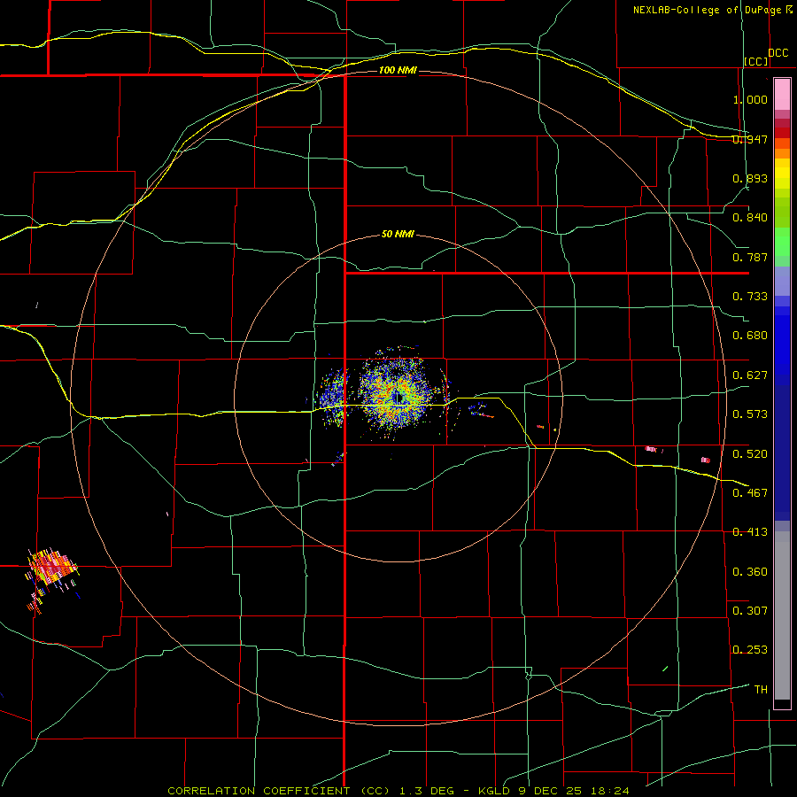797x797 pixels.
Task: Click the 0.467 scale value
Action: (750, 492)
